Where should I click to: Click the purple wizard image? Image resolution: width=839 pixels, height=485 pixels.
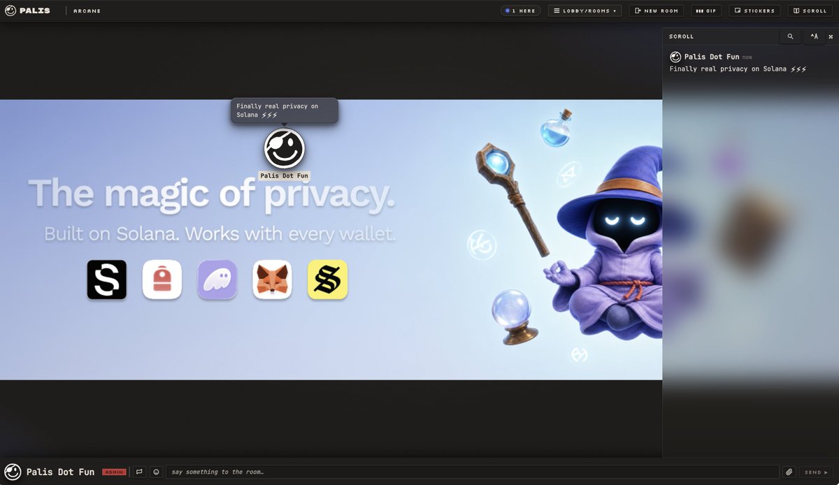coord(605,245)
